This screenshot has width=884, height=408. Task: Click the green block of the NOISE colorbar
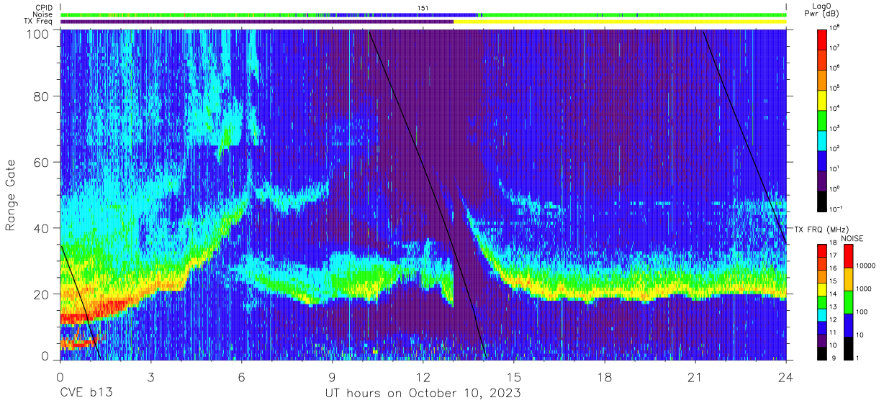(x=849, y=302)
